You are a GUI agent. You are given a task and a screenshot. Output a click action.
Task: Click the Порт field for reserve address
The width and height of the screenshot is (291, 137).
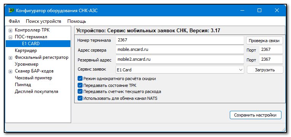pyautogui.click(x=271, y=60)
